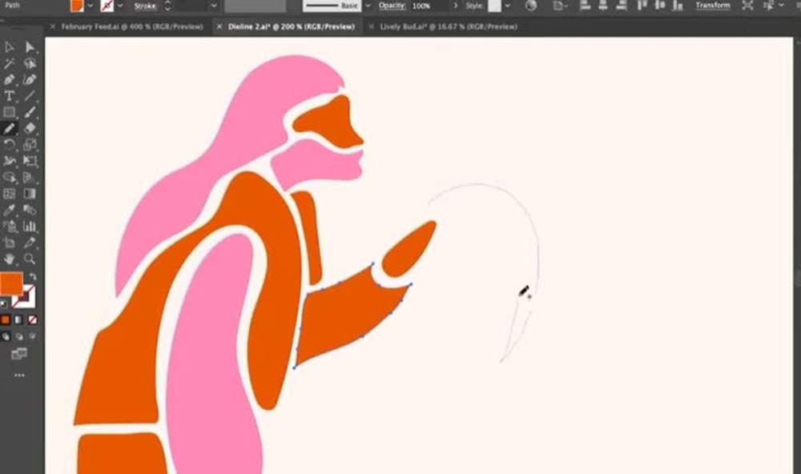Select the Symbol Sprayer tool
The height and width of the screenshot is (474, 801).
[x=9, y=227]
